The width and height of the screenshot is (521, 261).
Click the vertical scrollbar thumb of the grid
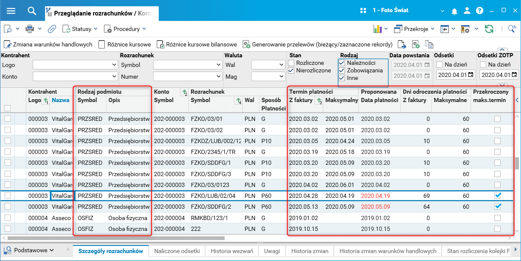517,163
